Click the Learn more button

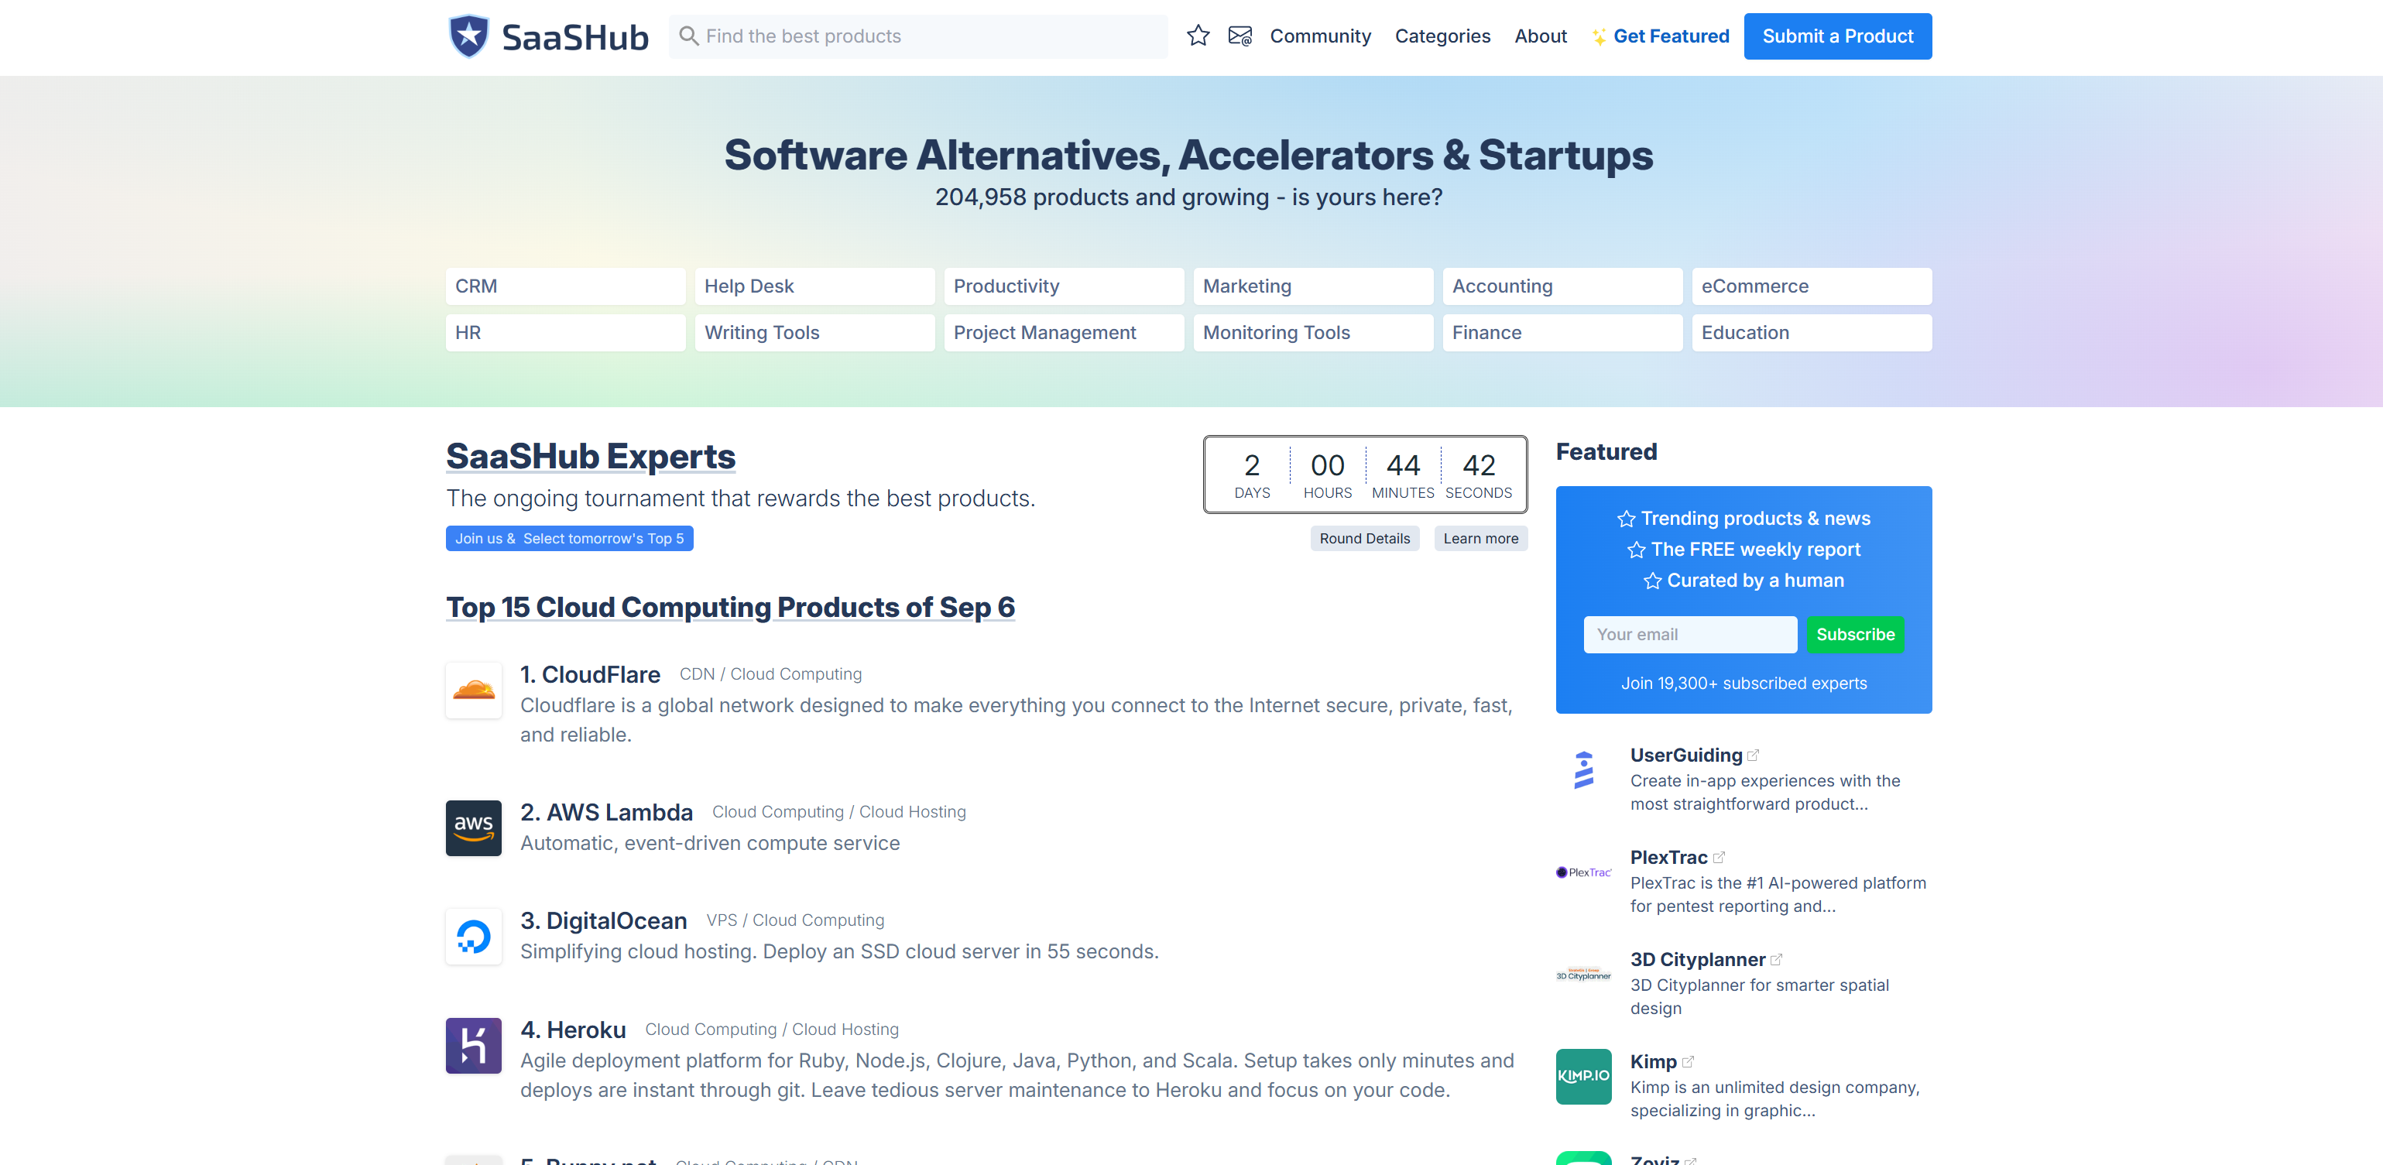click(1480, 538)
